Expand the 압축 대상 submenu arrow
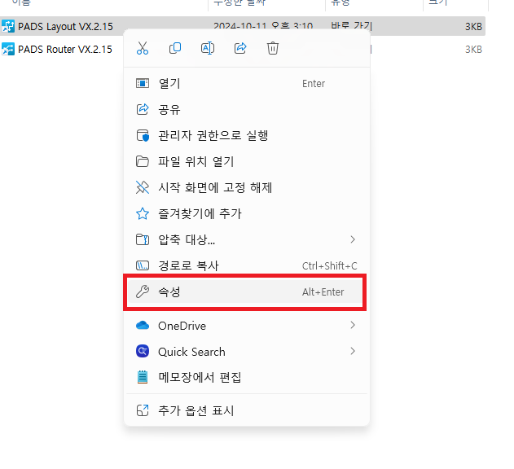 (x=353, y=239)
